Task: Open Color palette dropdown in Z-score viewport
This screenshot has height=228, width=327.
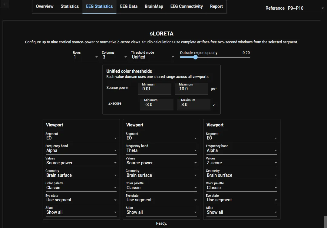Action: [x=242, y=188]
